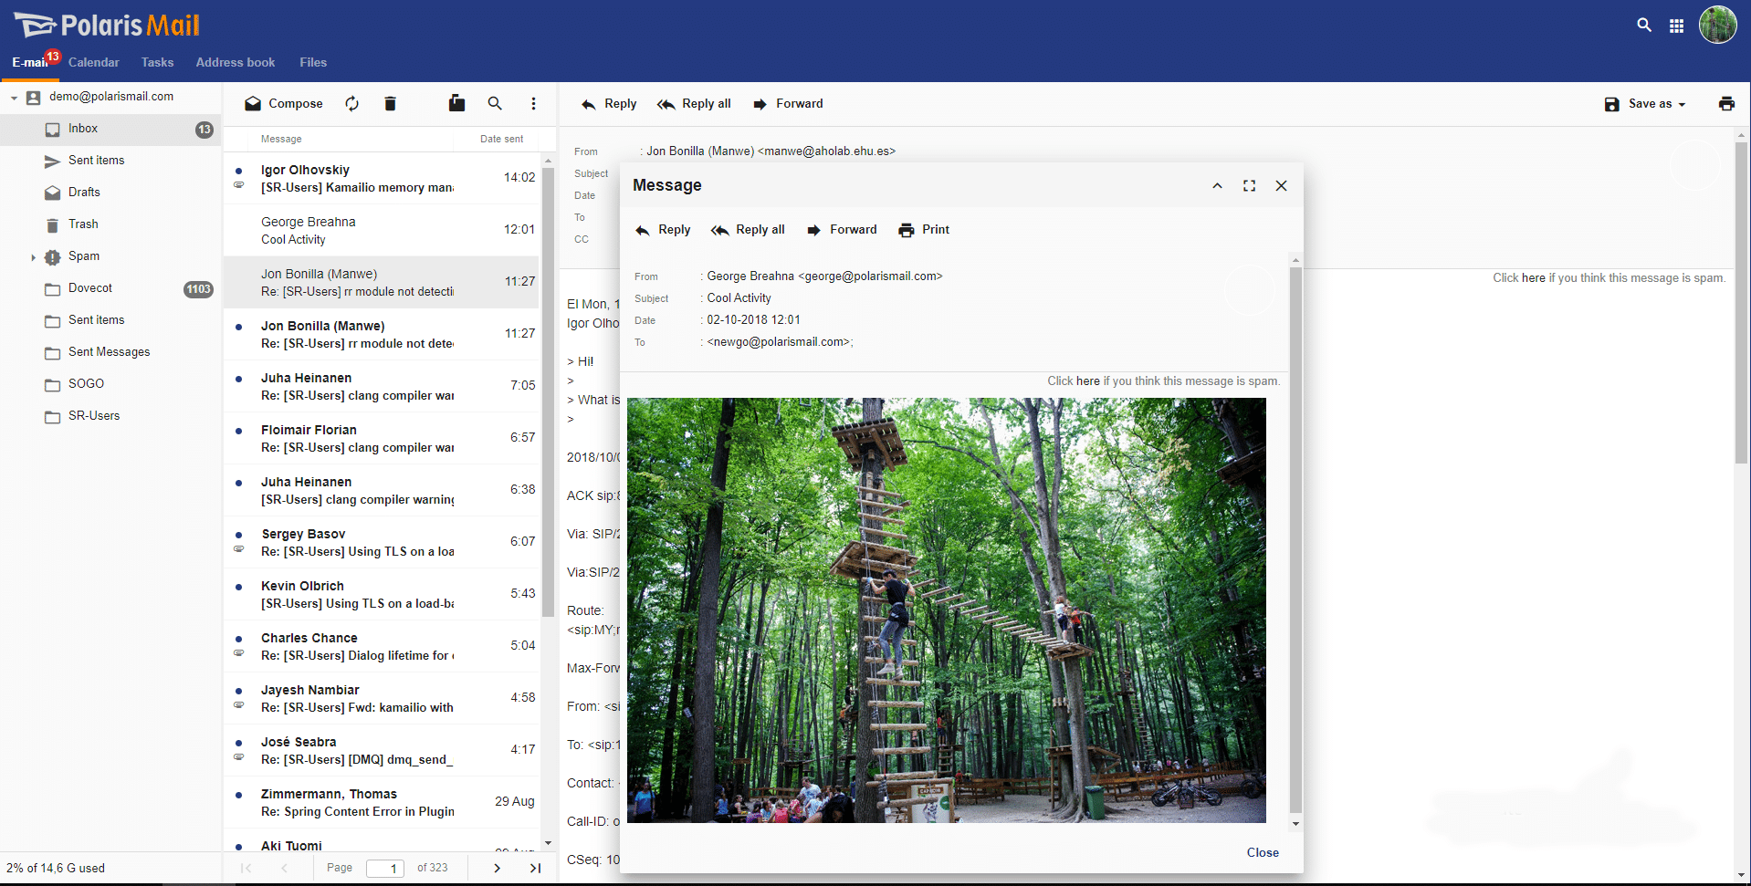This screenshot has width=1751, height=886.
Task: Open Charles Chance Dialog lifetime email
Action: click(x=382, y=647)
